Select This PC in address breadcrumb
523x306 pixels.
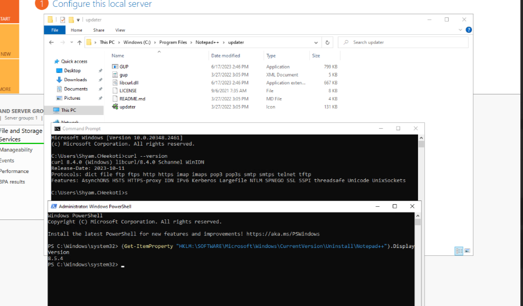pos(107,42)
